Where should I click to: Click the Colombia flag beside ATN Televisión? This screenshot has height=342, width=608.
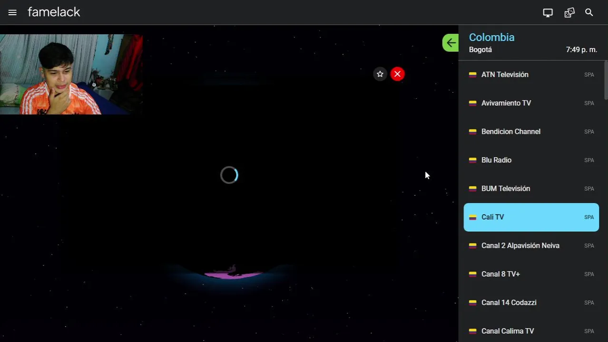pos(472,75)
